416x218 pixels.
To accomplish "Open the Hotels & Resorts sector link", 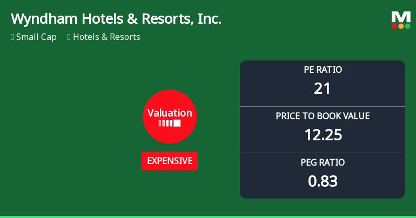I will (106, 37).
